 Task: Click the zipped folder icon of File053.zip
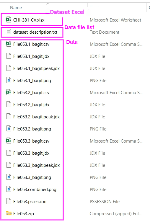click(x=9, y=213)
